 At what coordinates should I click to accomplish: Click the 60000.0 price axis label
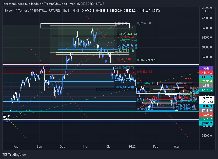[x=207, y=47]
